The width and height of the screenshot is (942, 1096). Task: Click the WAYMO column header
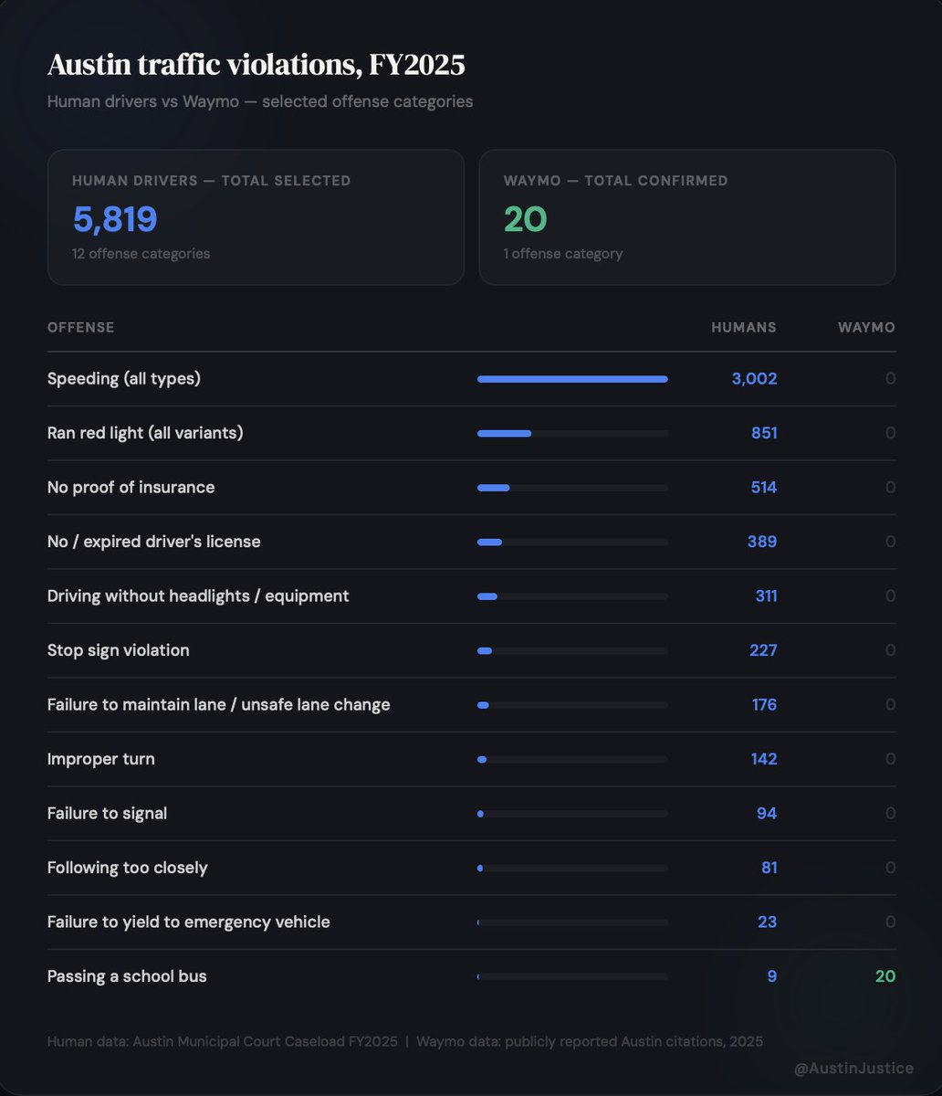tap(866, 327)
